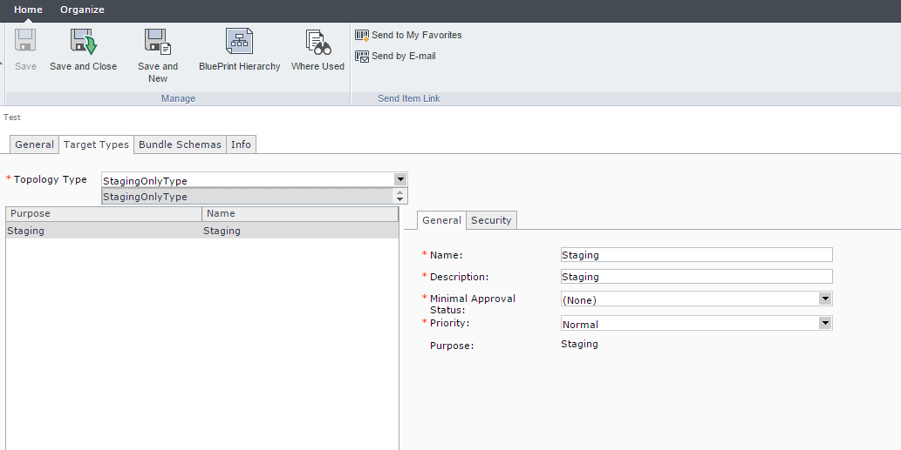Sort by the Purpose column header

pos(103,213)
